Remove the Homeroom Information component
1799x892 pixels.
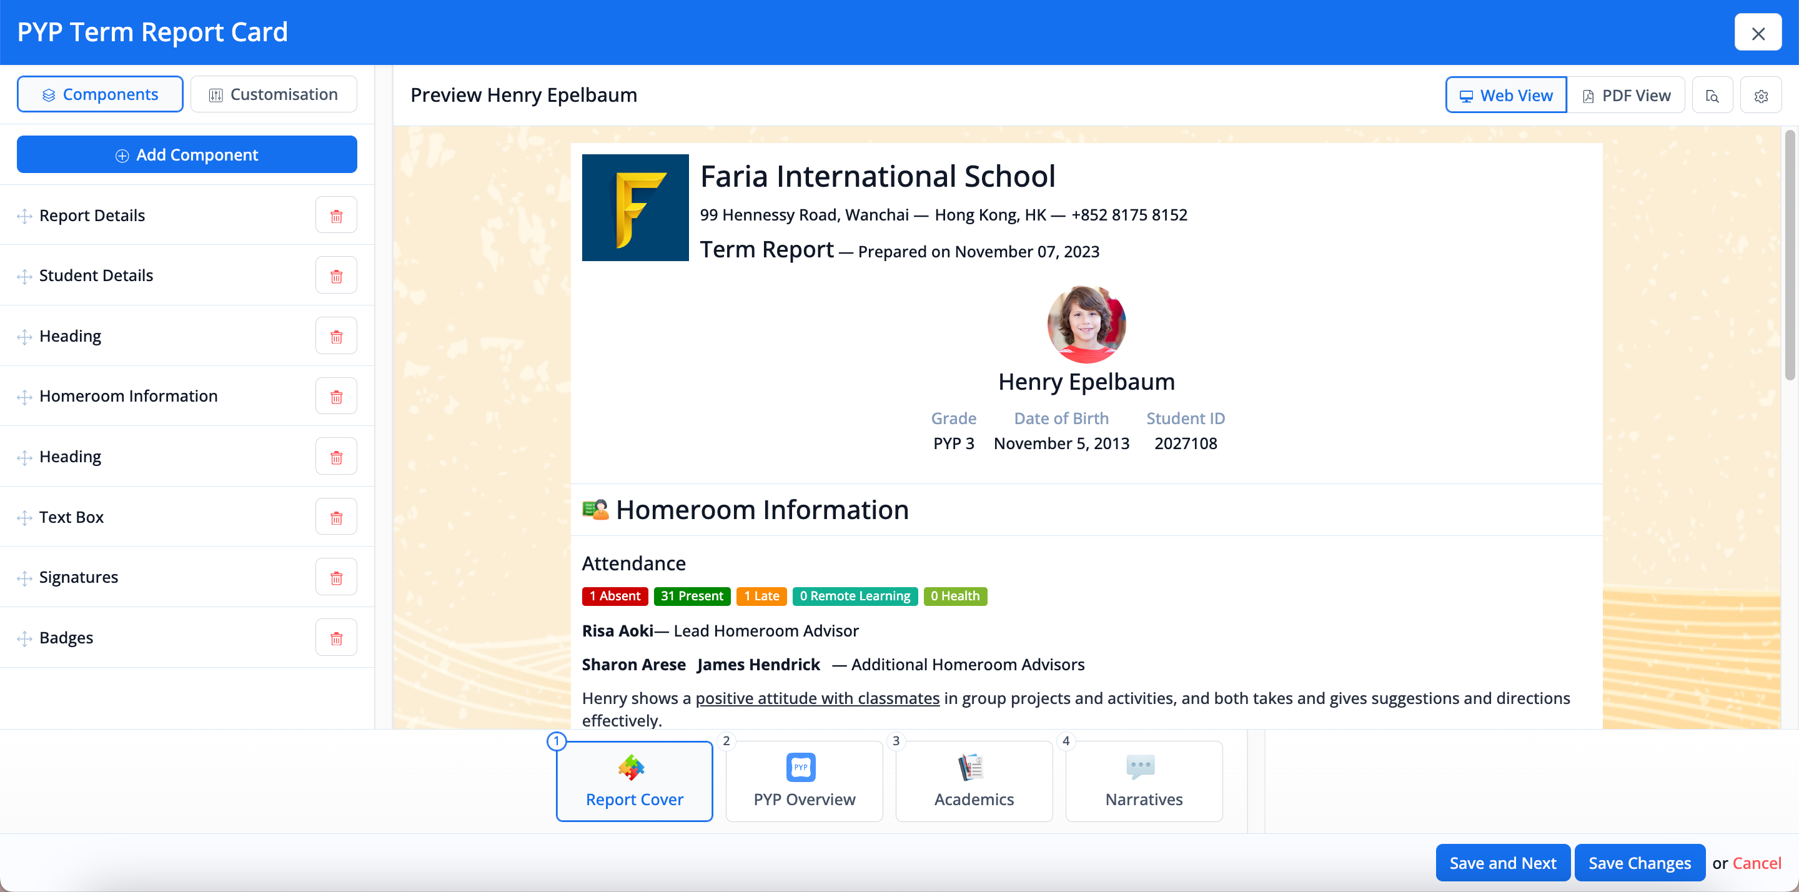click(336, 397)
